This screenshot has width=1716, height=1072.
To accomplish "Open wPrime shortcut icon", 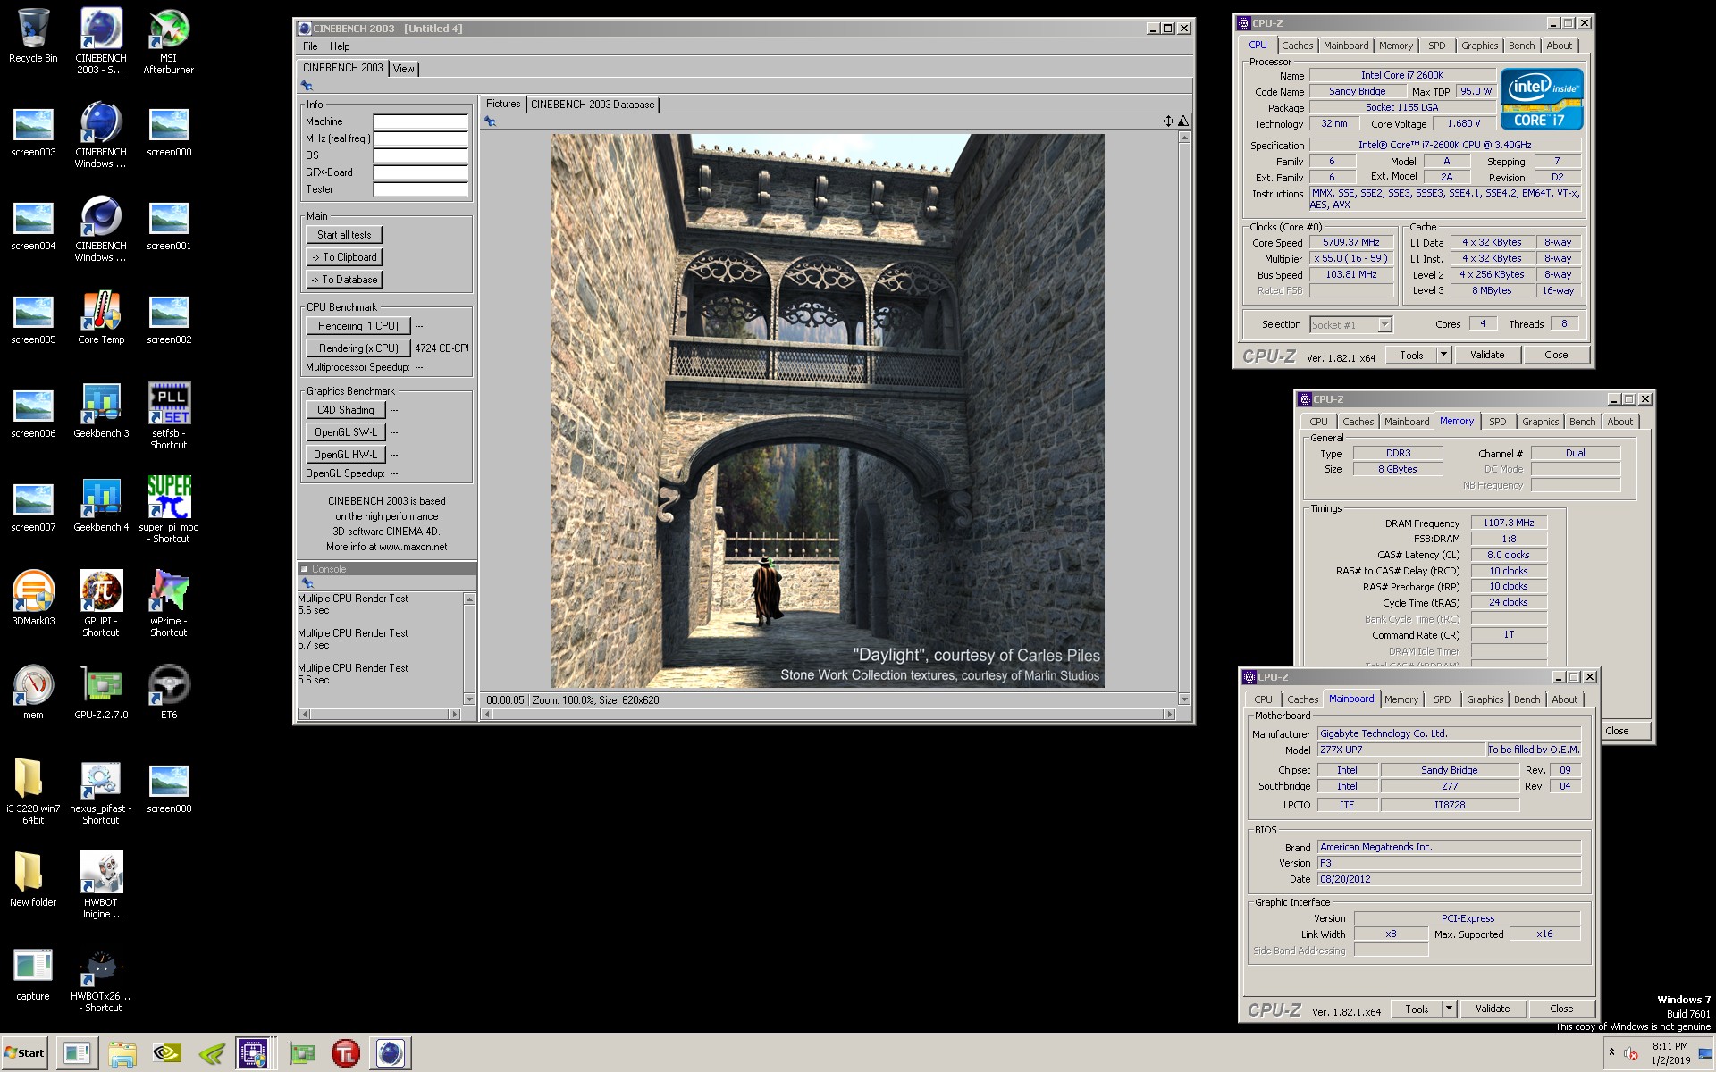I will point(169,604).
